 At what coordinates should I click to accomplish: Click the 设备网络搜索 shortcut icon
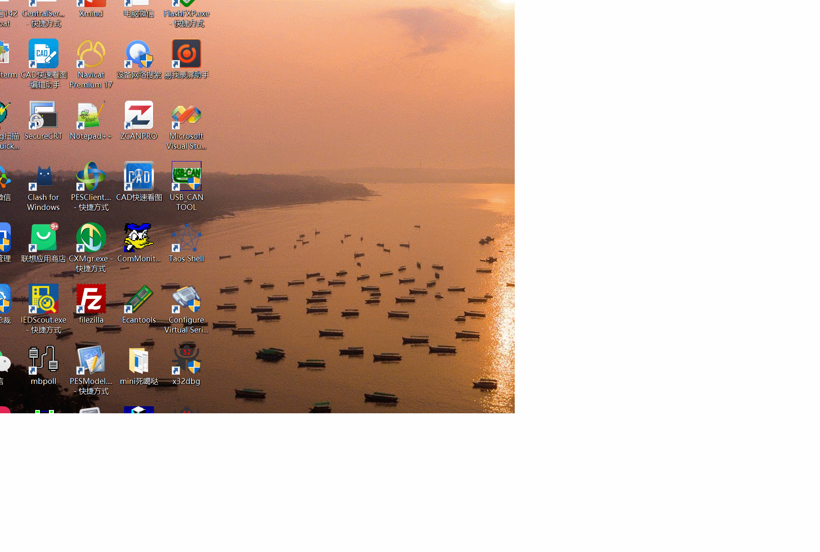(139, 54)
